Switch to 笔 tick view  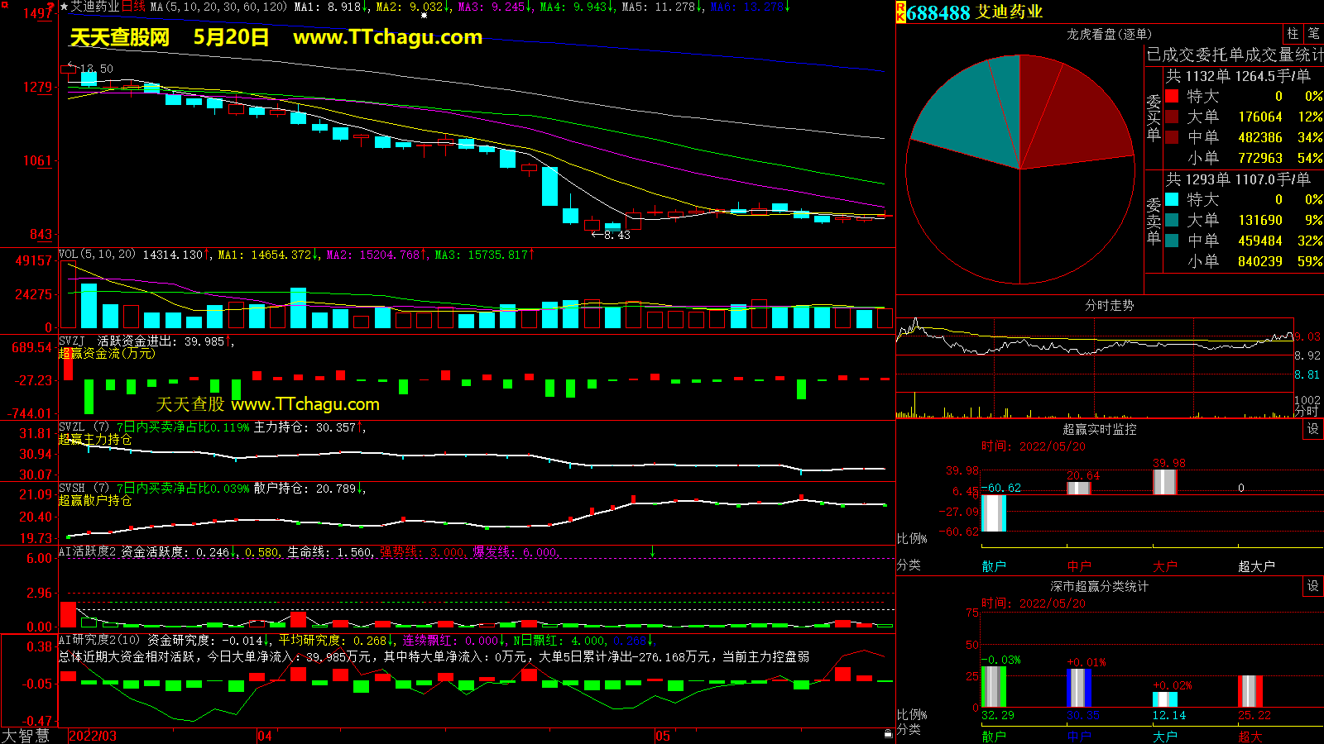(x=1313, y=34)
